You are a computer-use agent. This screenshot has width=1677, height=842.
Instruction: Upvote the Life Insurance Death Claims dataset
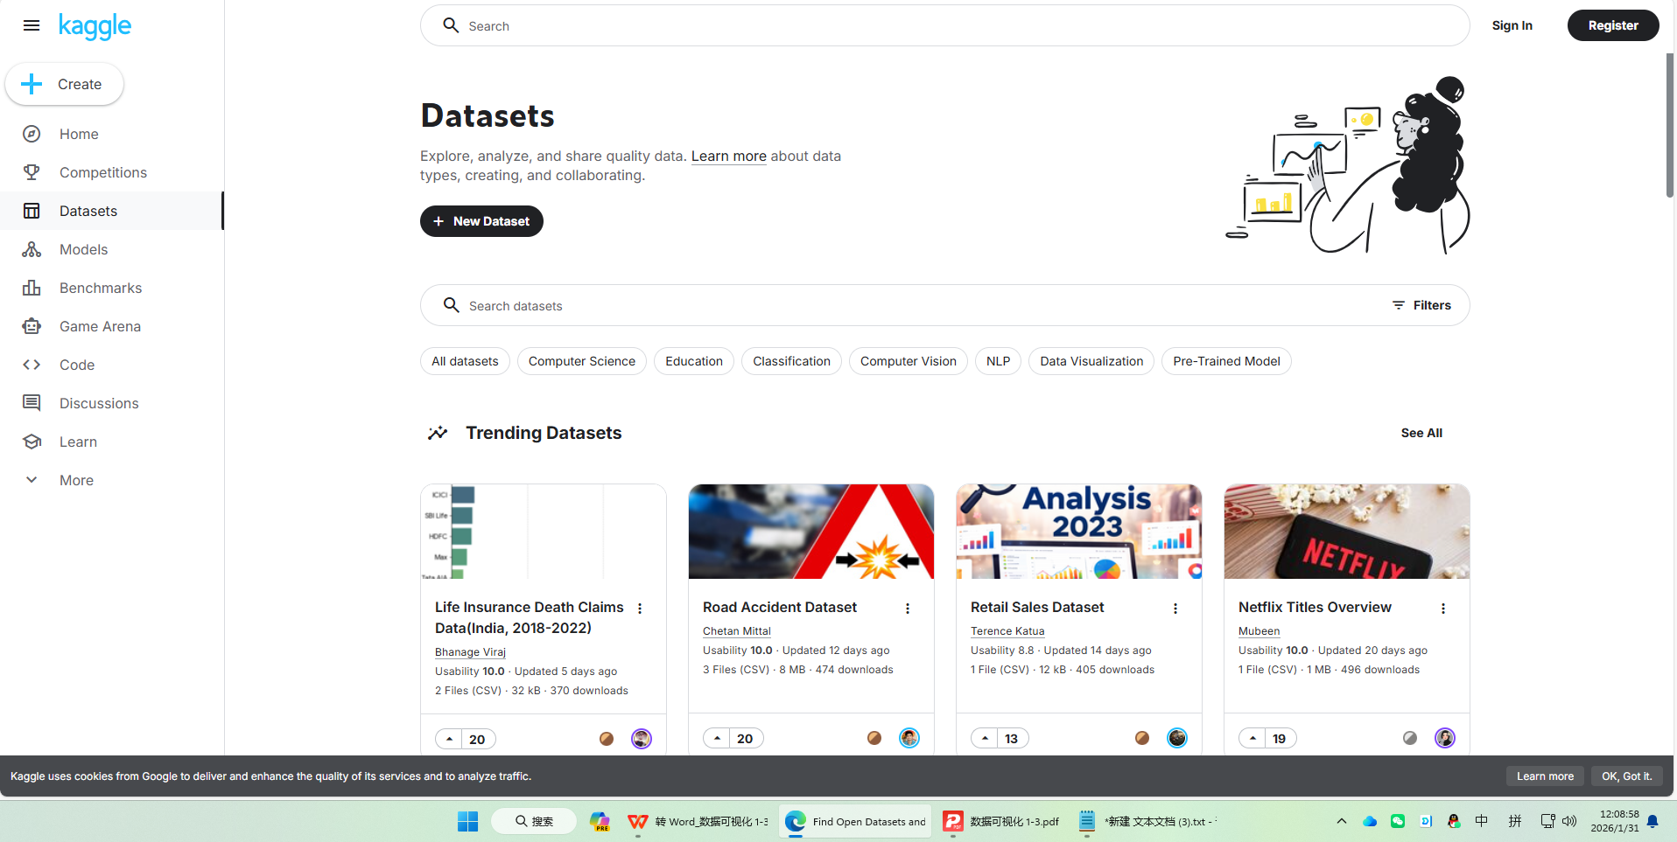[x=449, y=739]
